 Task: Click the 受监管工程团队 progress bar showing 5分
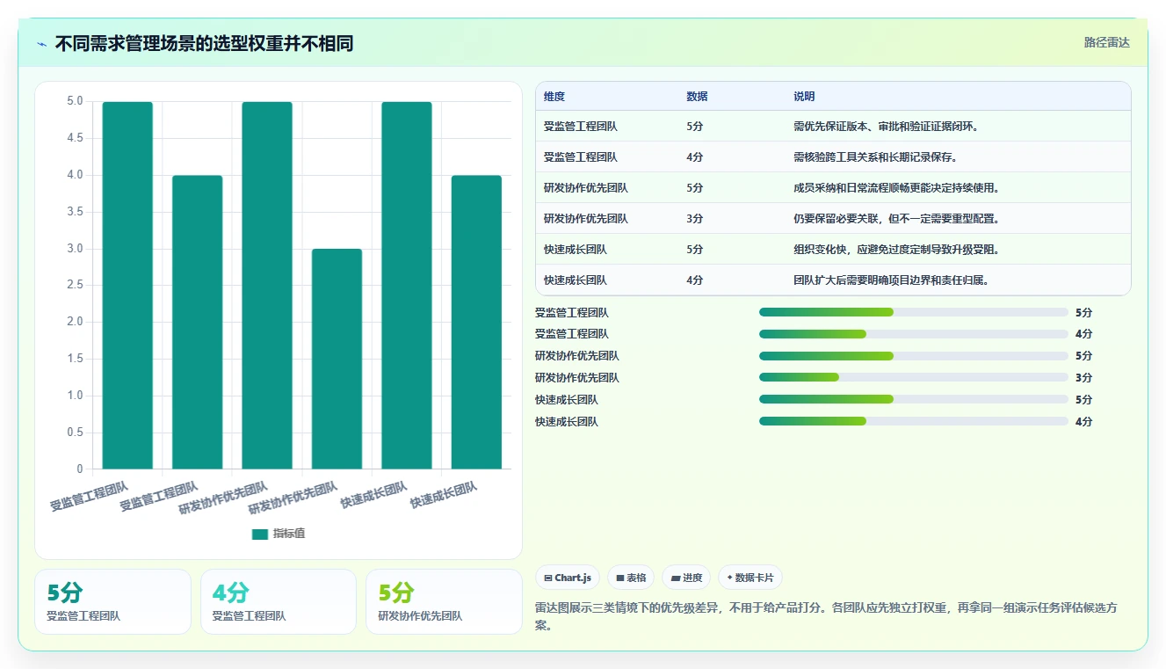click(x=914, y=312)
